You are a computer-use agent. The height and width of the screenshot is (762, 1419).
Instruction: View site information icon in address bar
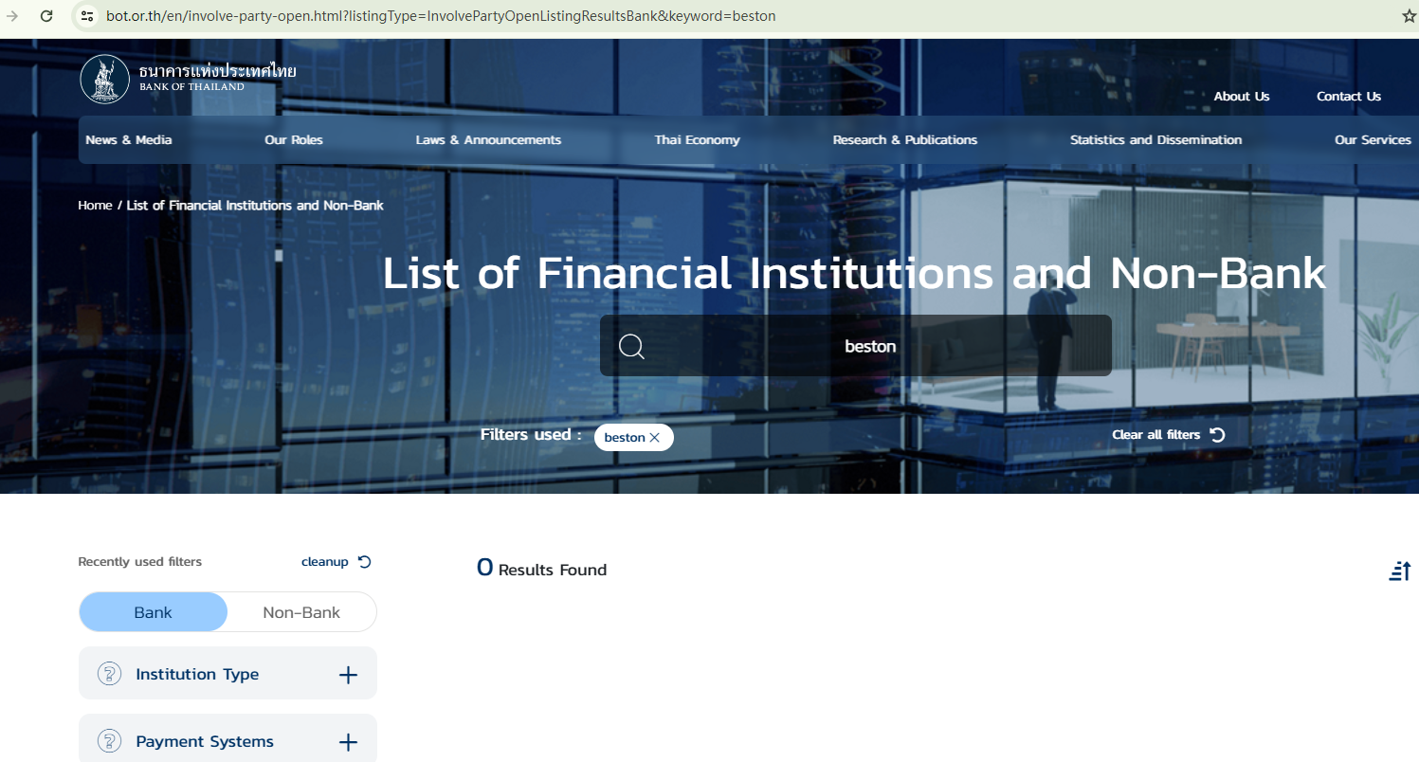(87, 16)
